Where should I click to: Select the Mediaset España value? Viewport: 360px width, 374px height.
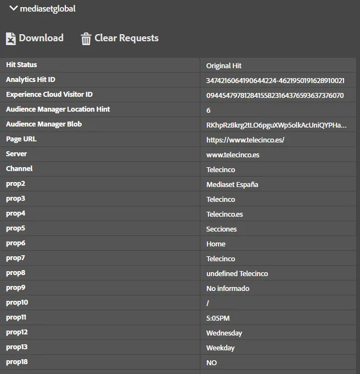[x=232, y=185]
